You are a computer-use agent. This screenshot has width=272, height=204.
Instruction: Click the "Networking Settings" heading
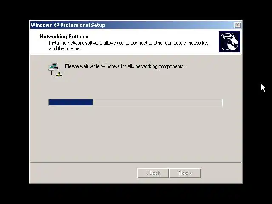tap(64, 37)
